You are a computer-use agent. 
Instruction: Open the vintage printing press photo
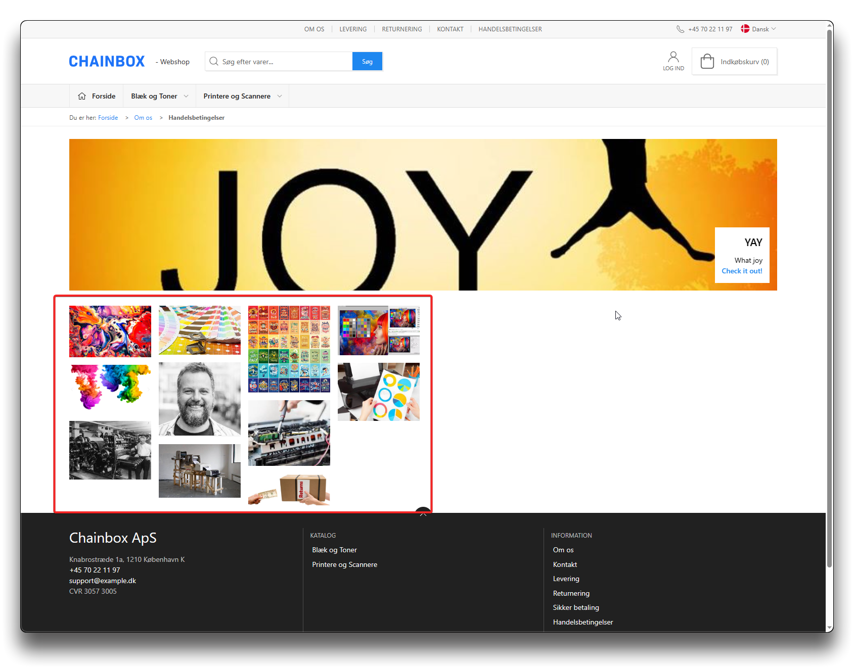tap(110, 450)
